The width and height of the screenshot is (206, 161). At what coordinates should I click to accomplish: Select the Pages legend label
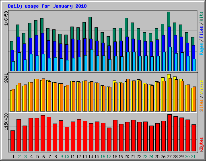(x=201, y=49)
